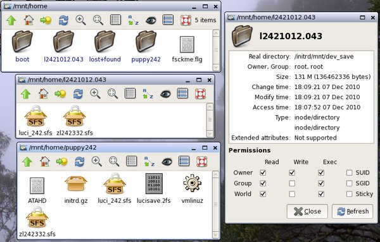Viewport: 380px width, 242px height.
Task: Enable the Sticky checkbox
Action: (349, 194)
